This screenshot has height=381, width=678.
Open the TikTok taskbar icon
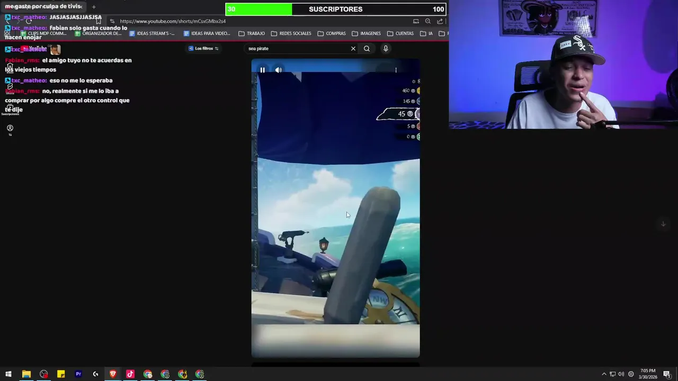point(130,374)
